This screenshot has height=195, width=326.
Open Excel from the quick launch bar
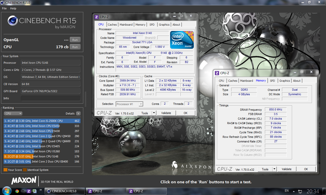pos(35,191)
